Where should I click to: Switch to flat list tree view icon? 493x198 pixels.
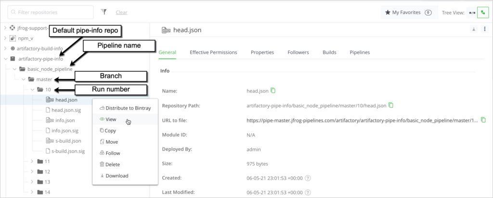click(x=472, y=13)
